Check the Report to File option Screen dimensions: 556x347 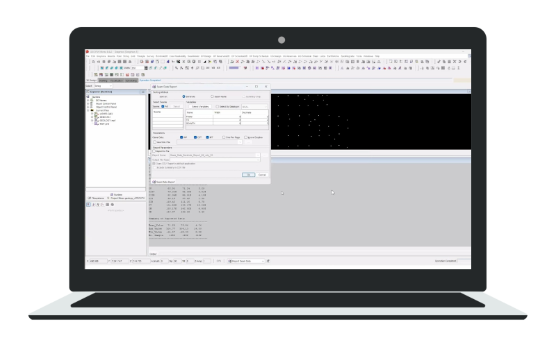pyautogui.click(x=154, y=151)
